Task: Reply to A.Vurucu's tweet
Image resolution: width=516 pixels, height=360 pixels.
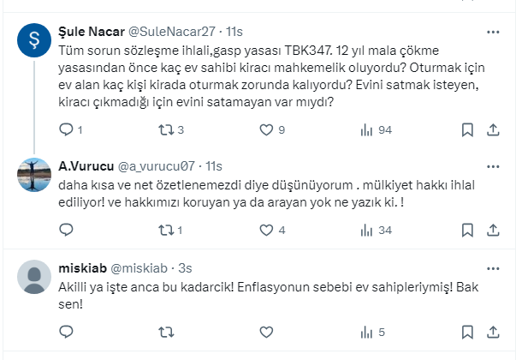Action: click(x=66, y=230)
